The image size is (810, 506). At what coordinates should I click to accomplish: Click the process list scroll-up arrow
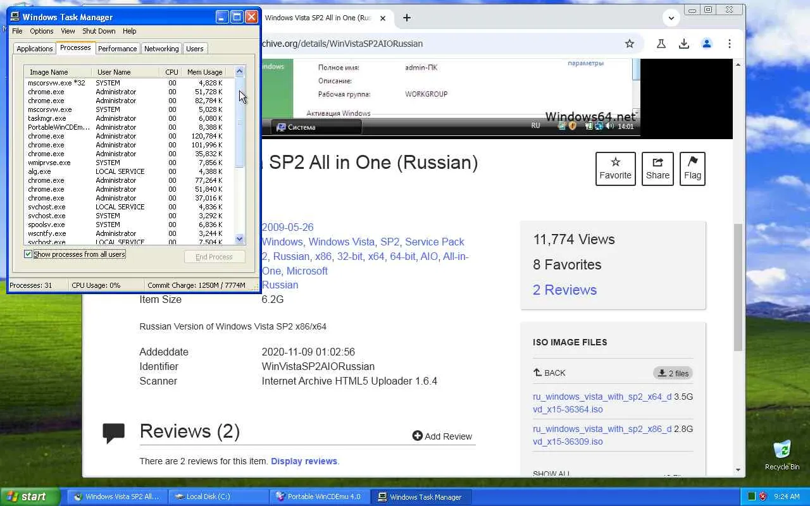pyautogui.click(x=239, y=71)
